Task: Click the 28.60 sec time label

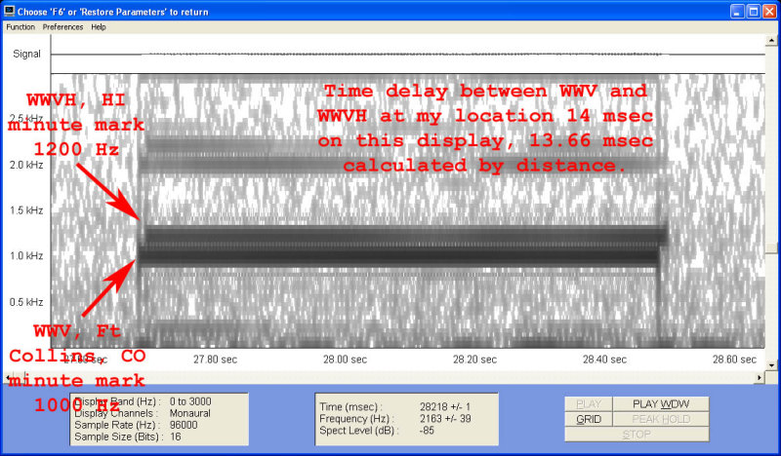Action: pyautogui.click(x=734, y=359)
